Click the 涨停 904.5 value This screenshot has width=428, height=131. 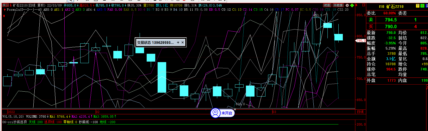(x=391, y=69)
